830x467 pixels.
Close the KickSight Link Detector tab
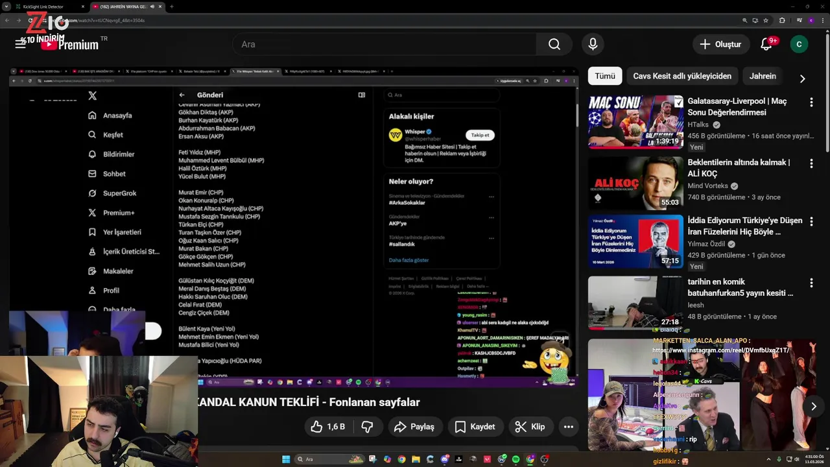click(x=83, y=6)
